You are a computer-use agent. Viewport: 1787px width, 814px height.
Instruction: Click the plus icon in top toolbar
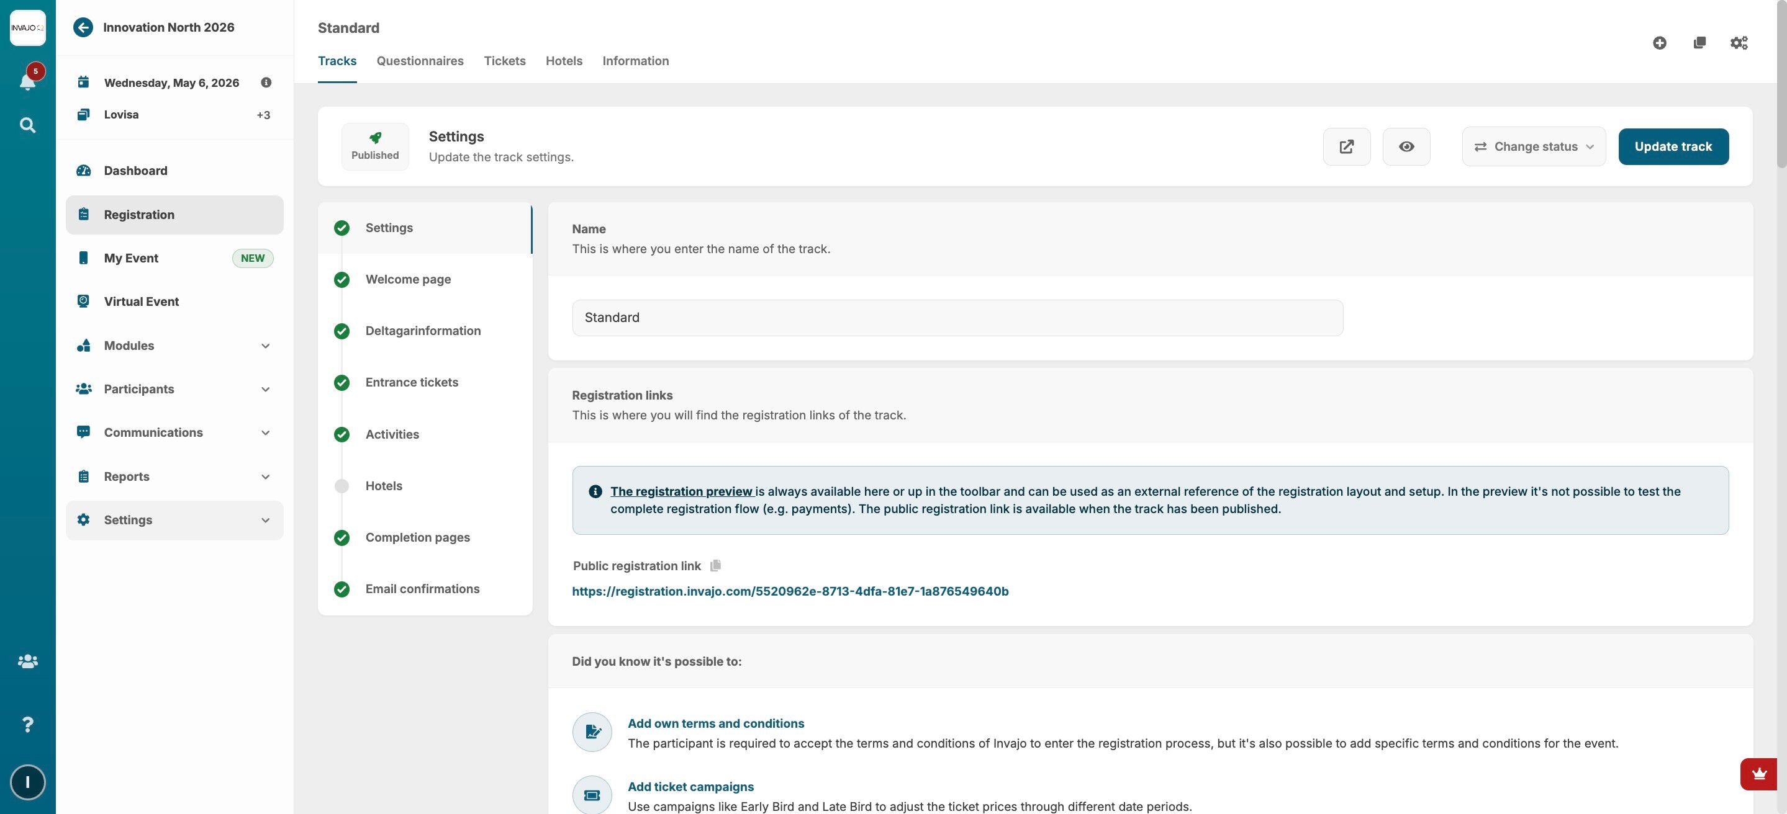(x=1659, y=43)
